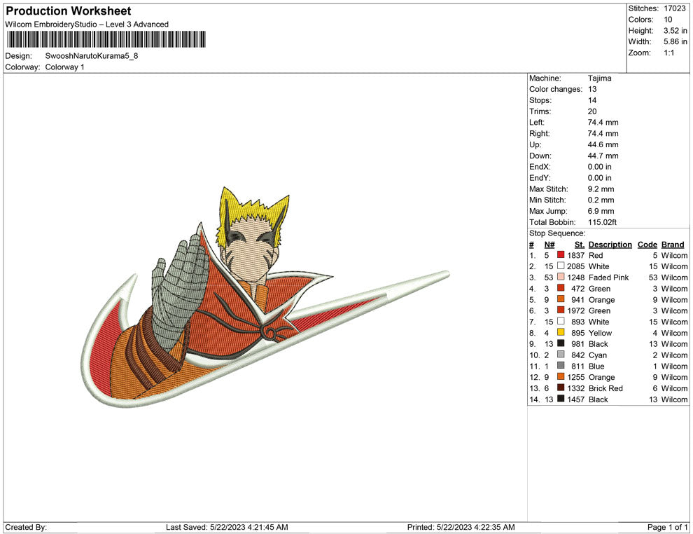Select the swatch beside thread 472 Green
Screen dimensions: 693x534
pos(561,288)
